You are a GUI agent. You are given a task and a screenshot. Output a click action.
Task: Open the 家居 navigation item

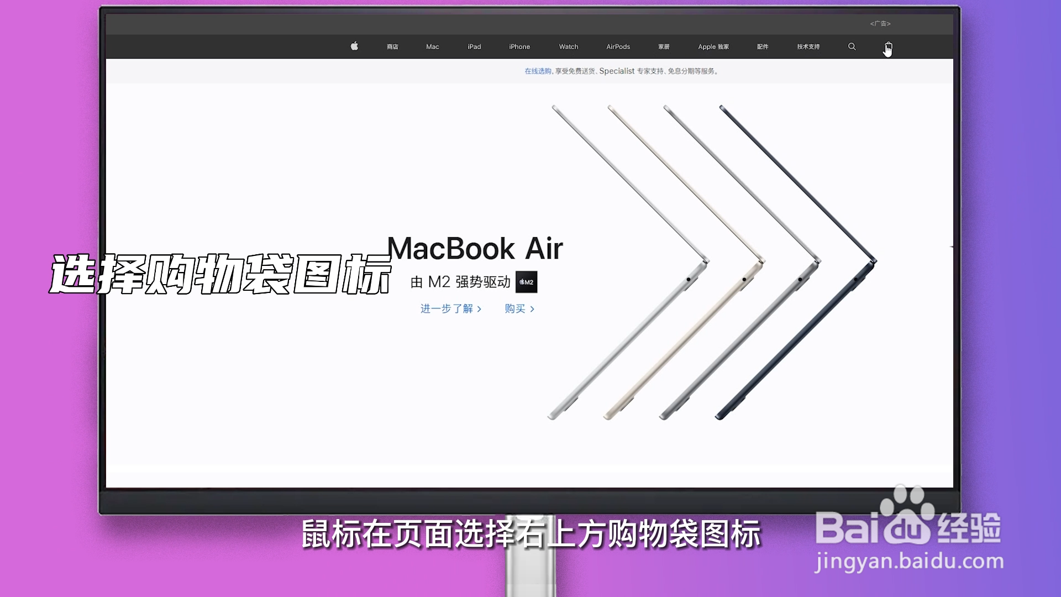[664, 47]
